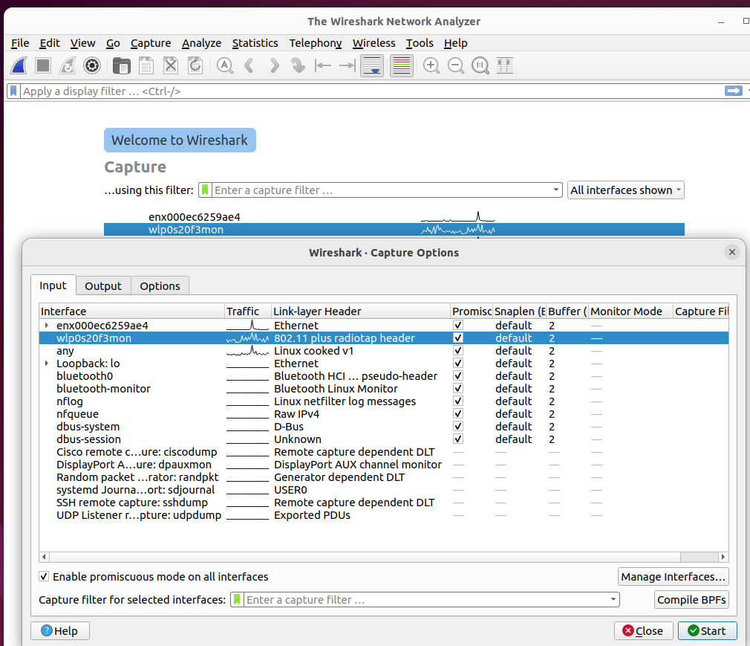Uncheck promiscuous mode for bluetooth0 interface
750x646 pixels.
(458, 376)
